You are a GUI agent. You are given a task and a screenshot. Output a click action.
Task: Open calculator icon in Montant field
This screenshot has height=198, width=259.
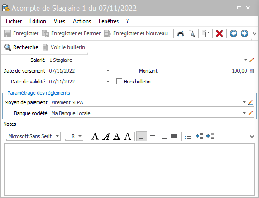[x=252, y=71]
